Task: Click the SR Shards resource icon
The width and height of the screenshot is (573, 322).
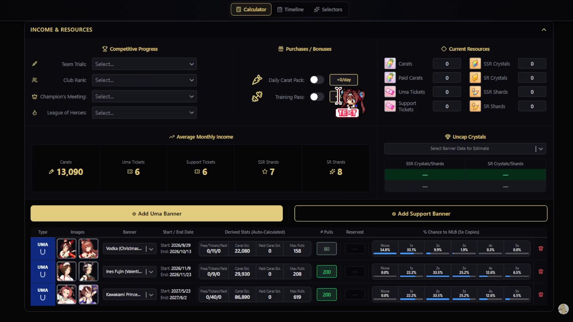Action: (475, 106)
